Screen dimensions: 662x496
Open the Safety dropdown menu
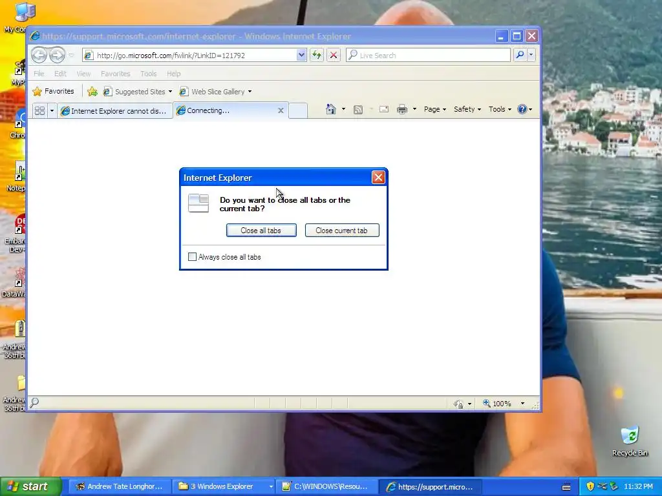(467, 109)
